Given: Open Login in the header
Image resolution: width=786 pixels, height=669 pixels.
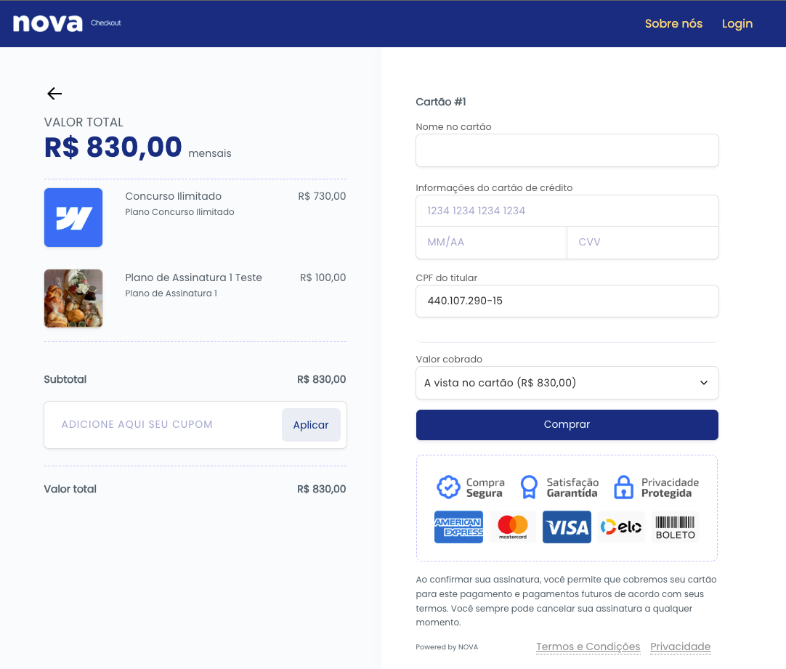Looking at the screenshot, I should [x=737, y=23].
